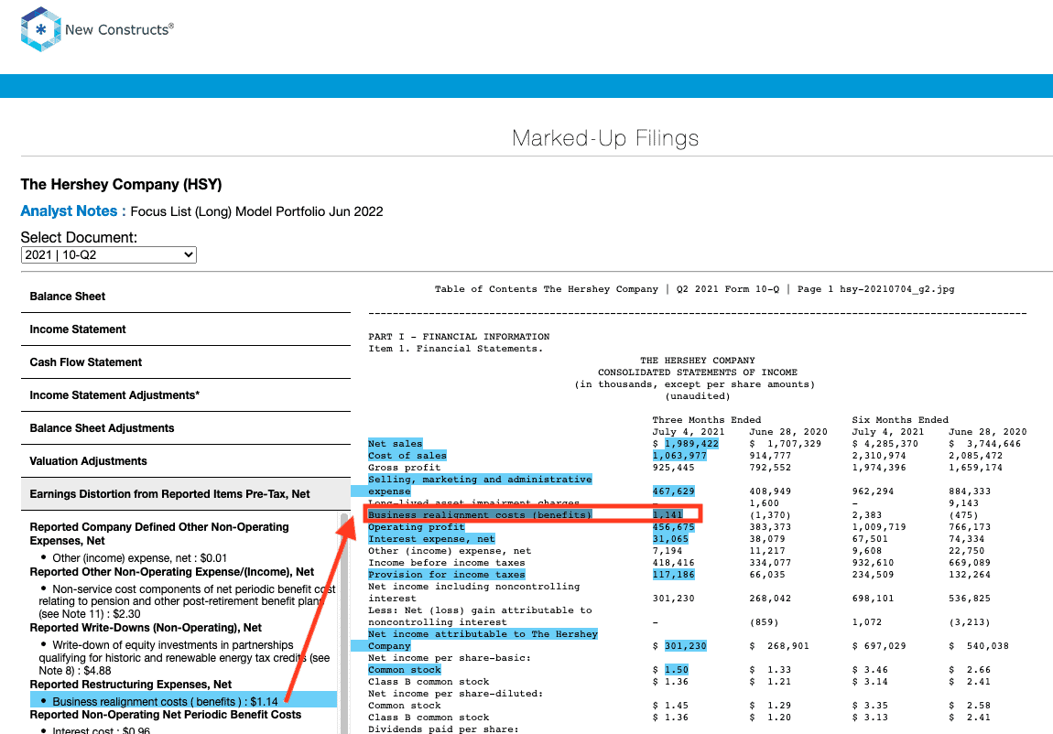1053x734 pixels.
Task: Click the highlighted Net sales label
Action: pyautogui.click(x=396, y=444)
